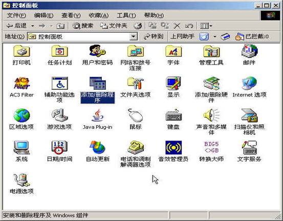Click the delete X toolbar icon
Viewport: 283px width, 221px height.
[177, 26]
